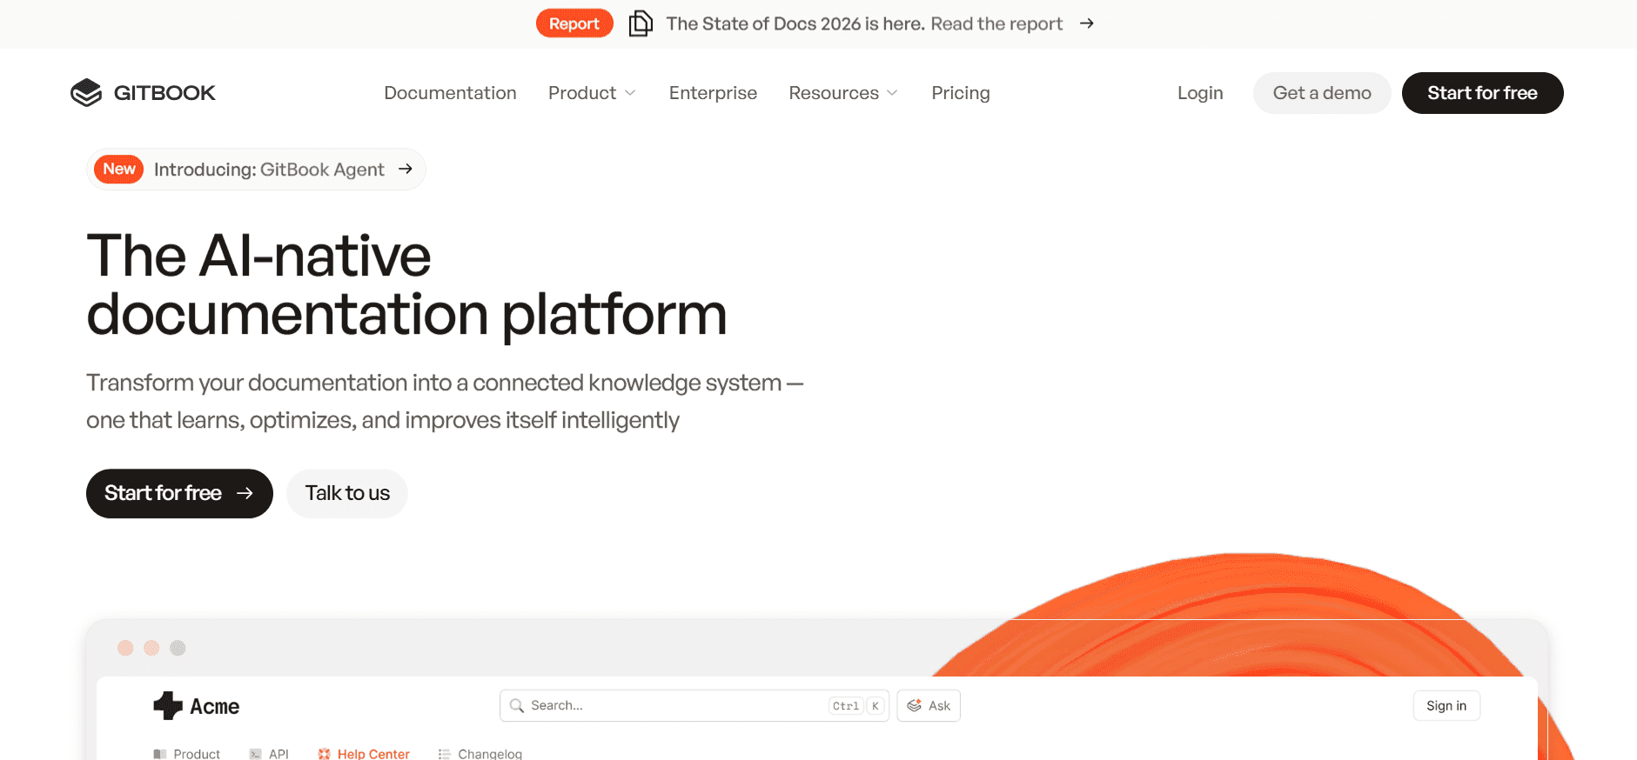Switch to the Product tab in Acme

187,754
